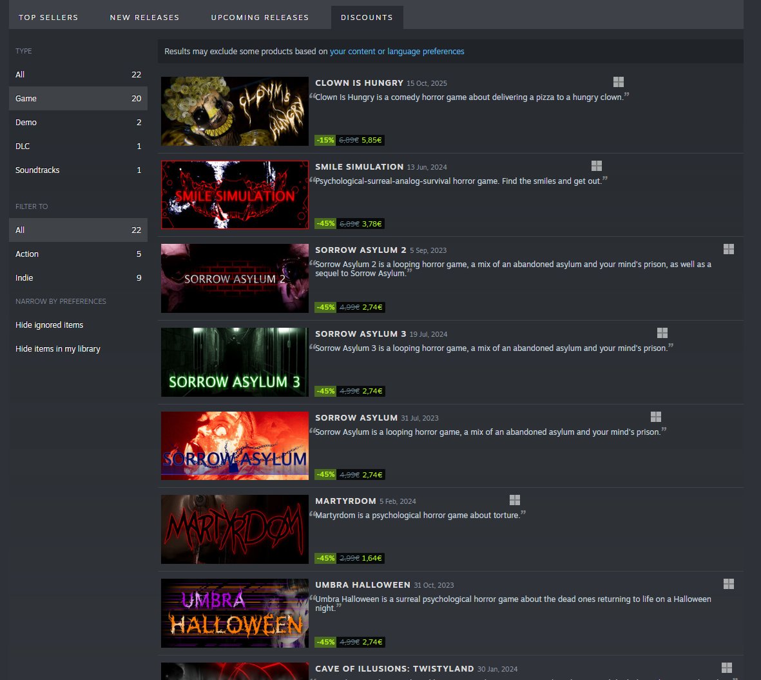Click Clown Is Hungry description text
The width and height of the screenshot is (761, 680).
tap(469, 97)
